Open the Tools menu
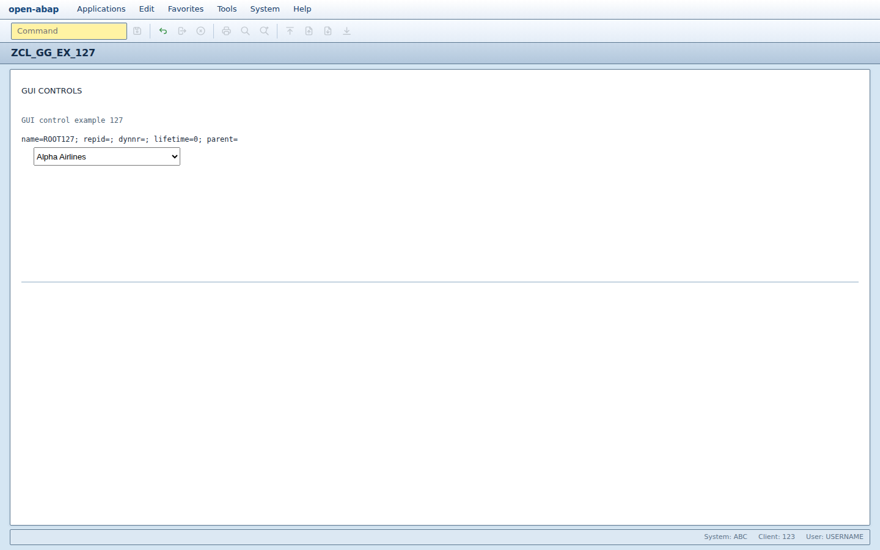Viewport: 880px width, 550px height. [227, 9]
